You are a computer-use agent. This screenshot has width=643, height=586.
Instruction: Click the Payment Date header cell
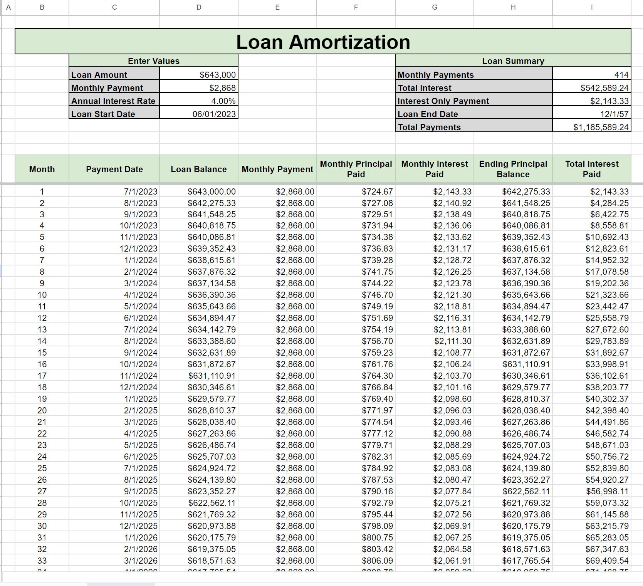(x=114, y=169)
